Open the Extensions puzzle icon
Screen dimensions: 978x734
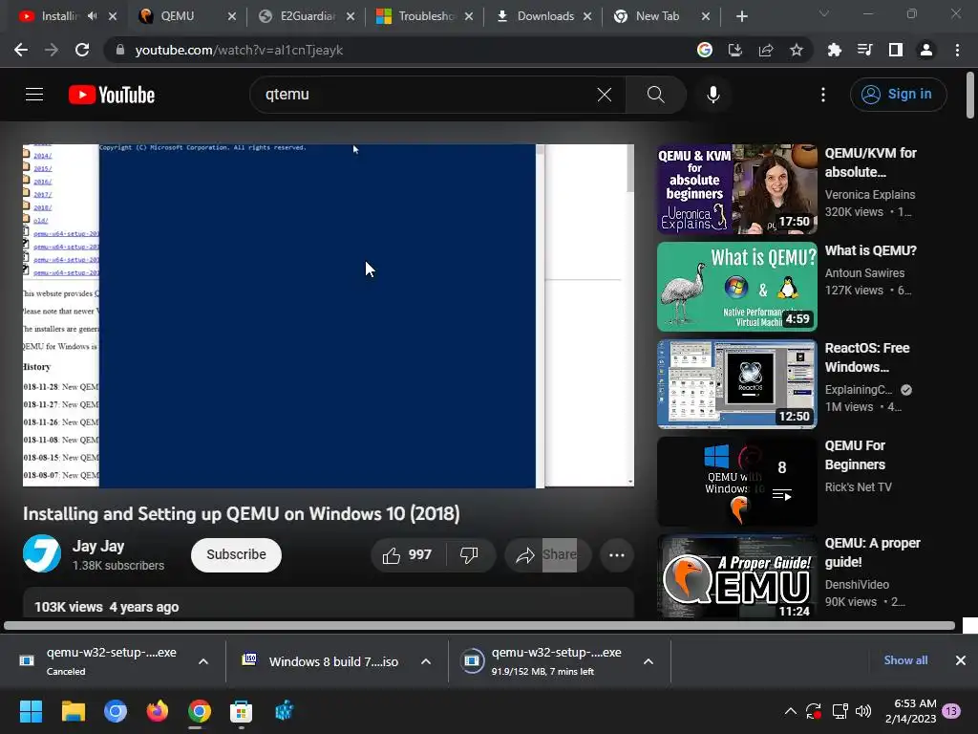[835, 50]
